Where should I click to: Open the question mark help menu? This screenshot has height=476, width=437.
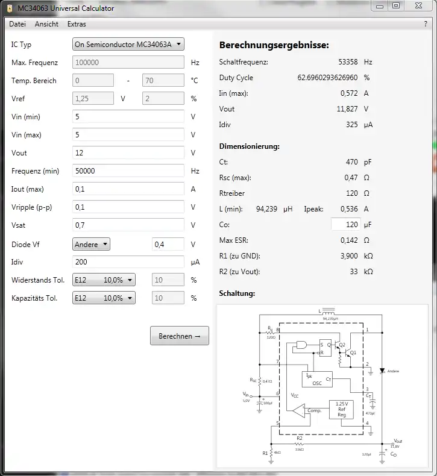pyautogui.click(x=426, y=24)
